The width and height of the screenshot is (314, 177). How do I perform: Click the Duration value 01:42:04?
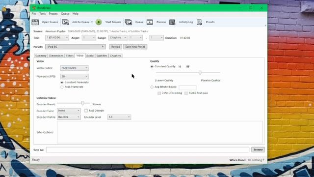pyautogui.click(x=185, y=38)
